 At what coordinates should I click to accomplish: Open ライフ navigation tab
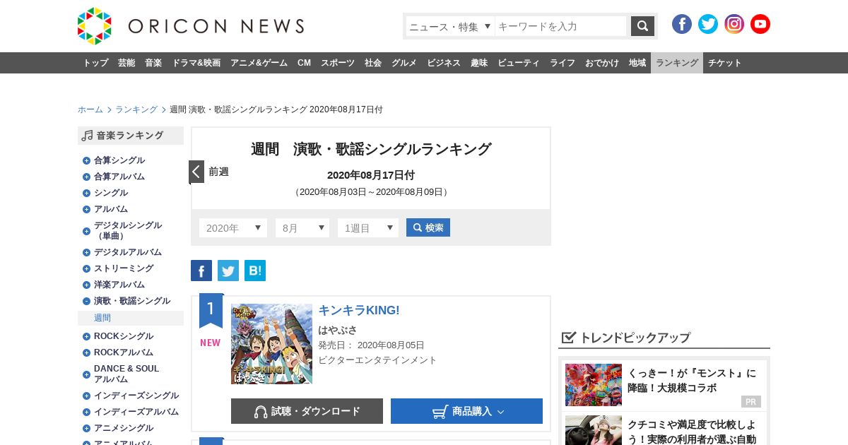(x=563, y=63)
